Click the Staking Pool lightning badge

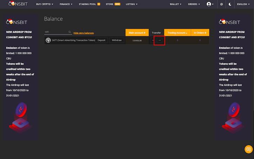(99, 4)
